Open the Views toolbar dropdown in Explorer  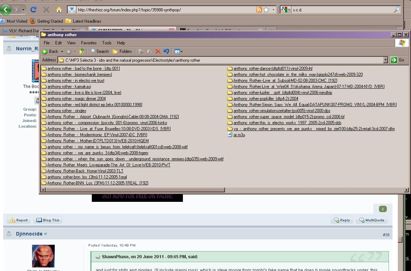point(179,51)
